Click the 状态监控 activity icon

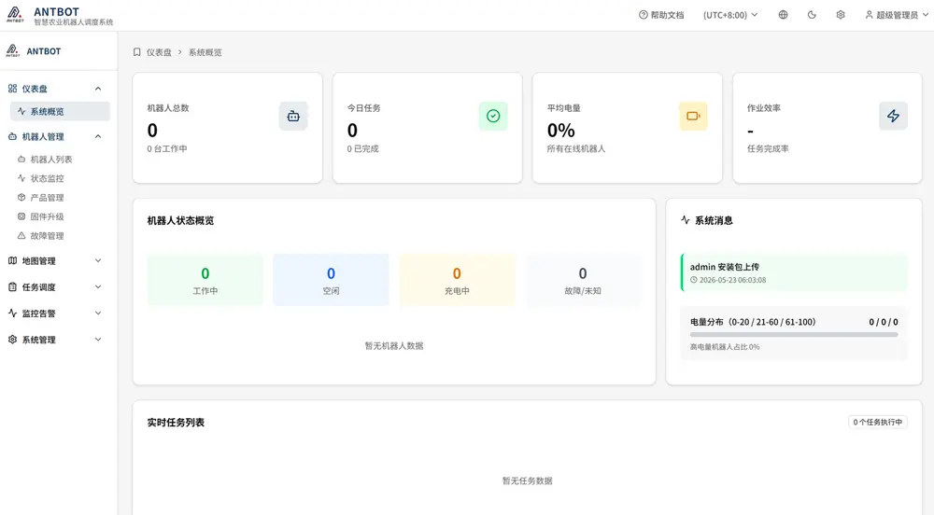[21, 178]
